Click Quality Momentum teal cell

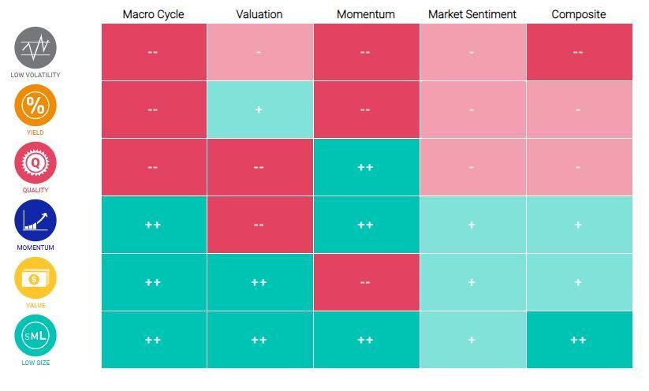coord(365,167)
